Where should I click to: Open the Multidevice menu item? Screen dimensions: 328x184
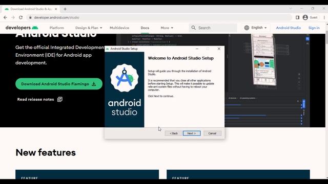(119, 28)
